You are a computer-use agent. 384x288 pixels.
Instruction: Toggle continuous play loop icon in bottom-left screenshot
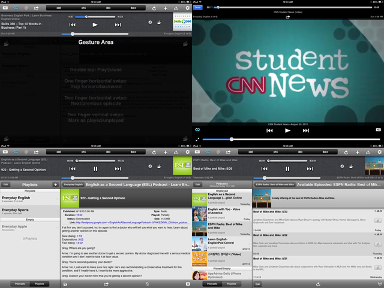coord(16,152)
